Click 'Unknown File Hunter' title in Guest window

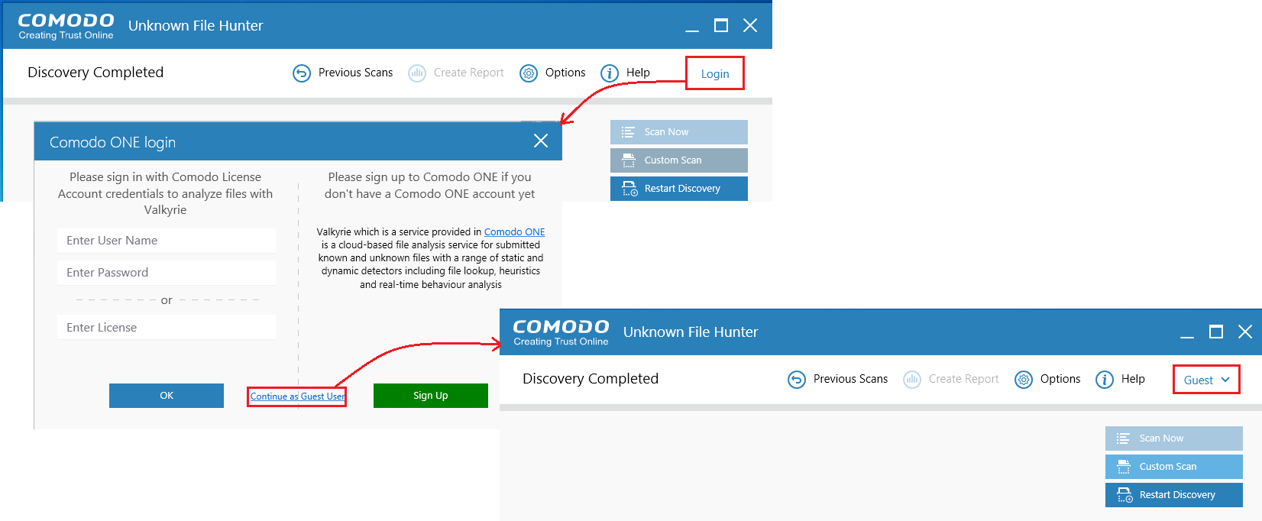point(691,332)
